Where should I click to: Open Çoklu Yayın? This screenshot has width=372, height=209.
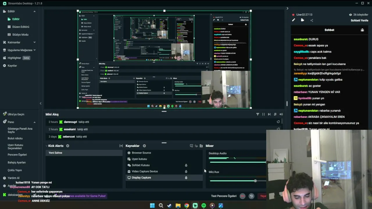[x=15, y=170]
